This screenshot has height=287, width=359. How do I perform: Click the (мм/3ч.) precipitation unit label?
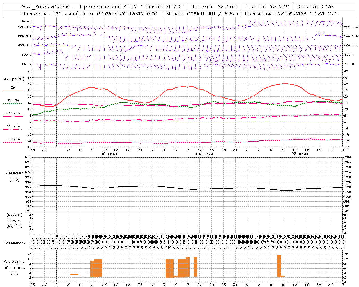[x=15, y=215]
